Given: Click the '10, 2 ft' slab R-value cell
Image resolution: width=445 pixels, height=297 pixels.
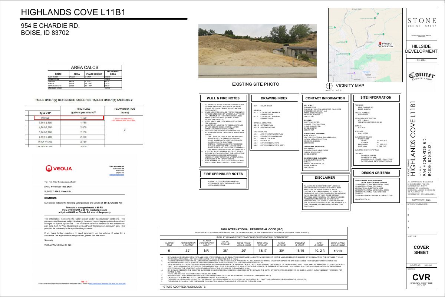Looking at the screenshot, I should pyautogui.click(x=320, y=250).
